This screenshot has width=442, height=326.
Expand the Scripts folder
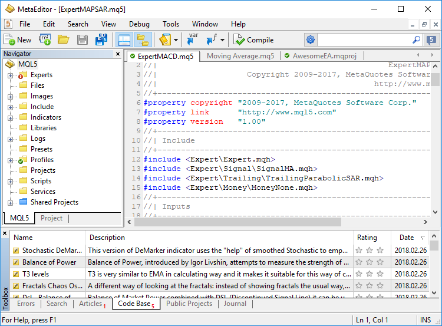coord(10,182)
